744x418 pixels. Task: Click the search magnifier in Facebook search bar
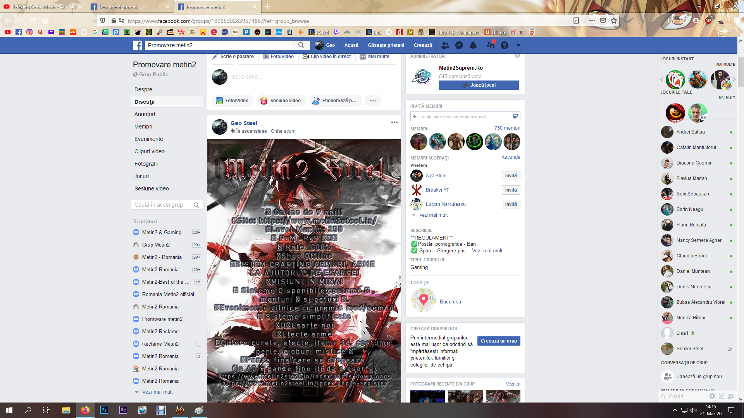301,45
